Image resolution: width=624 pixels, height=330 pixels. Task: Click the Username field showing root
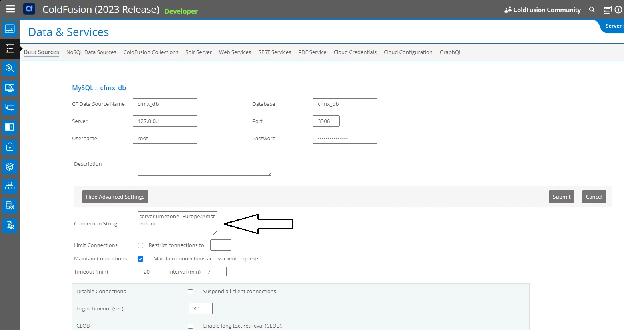(165, 138)
